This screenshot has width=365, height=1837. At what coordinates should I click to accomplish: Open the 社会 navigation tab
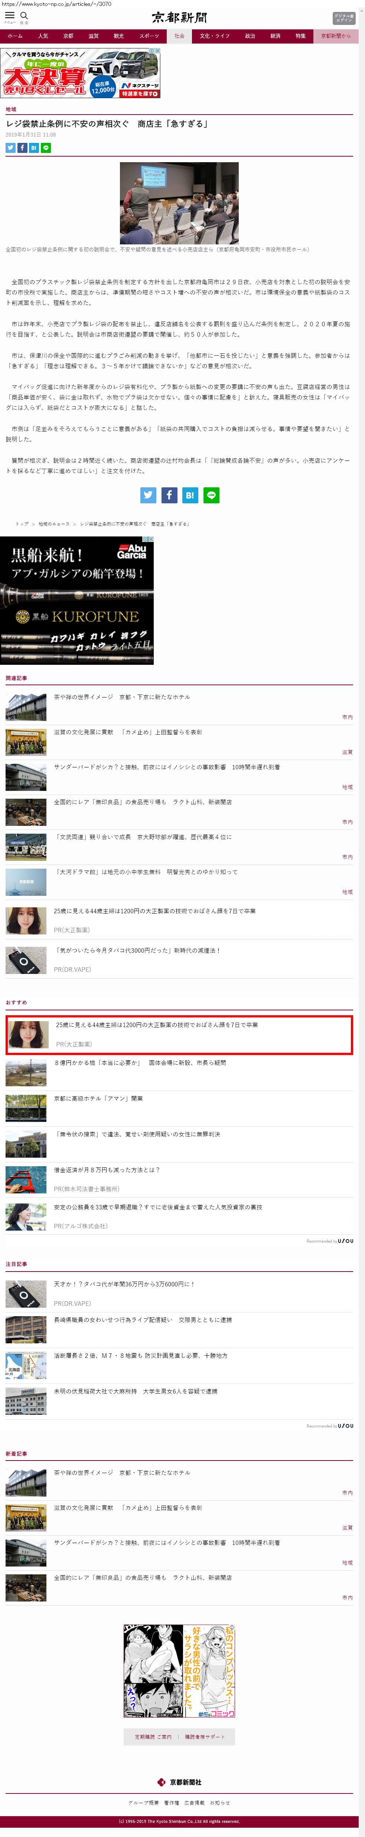click(x=179, y=36)
